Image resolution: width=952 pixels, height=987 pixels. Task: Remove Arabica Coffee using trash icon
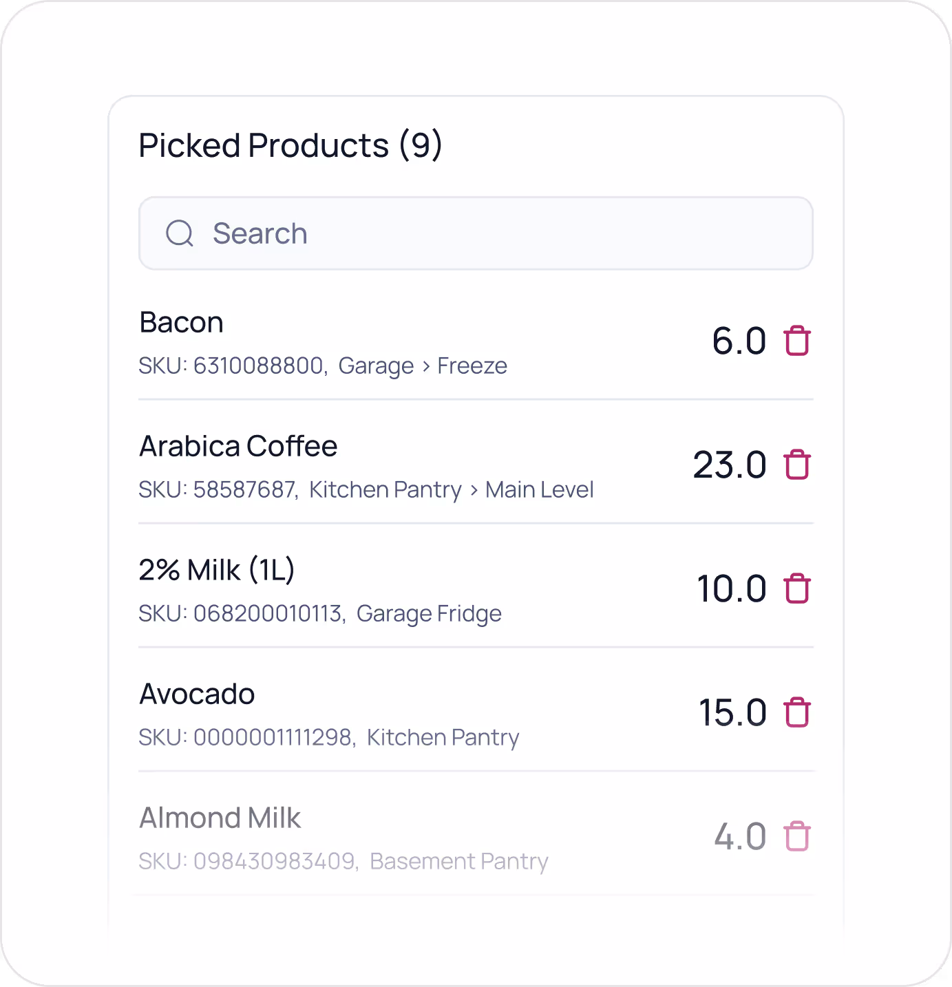coord(797,465)
